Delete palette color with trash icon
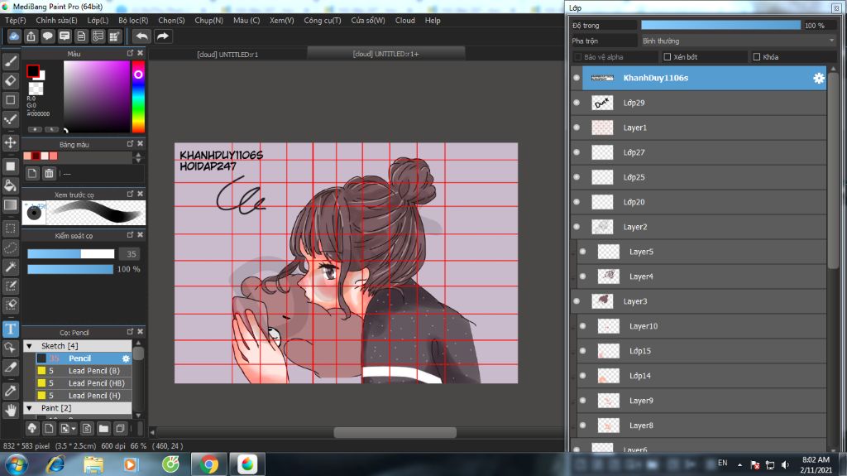Viewport: 847px width, 476px height. point(49,173)
